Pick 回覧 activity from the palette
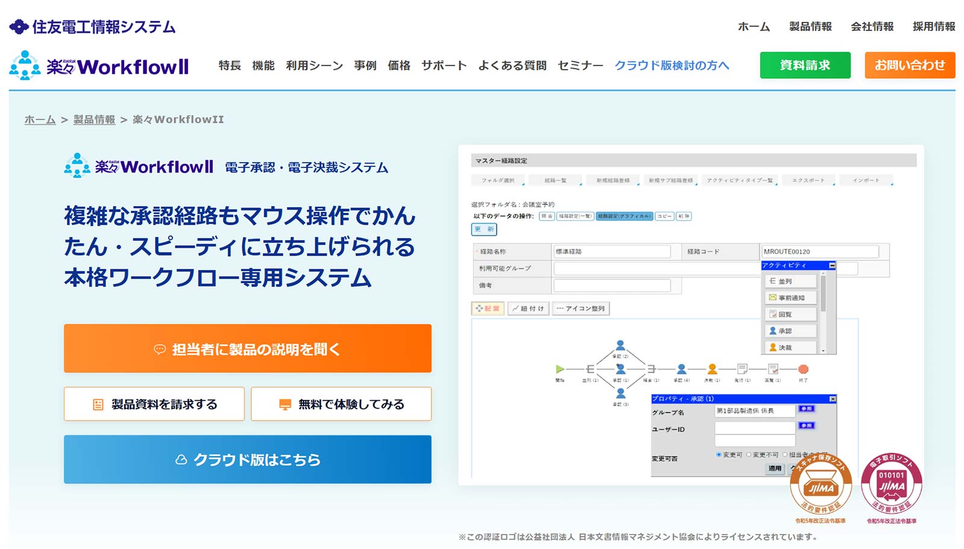This screenshot has height=549, width=964. pos(790,314)
